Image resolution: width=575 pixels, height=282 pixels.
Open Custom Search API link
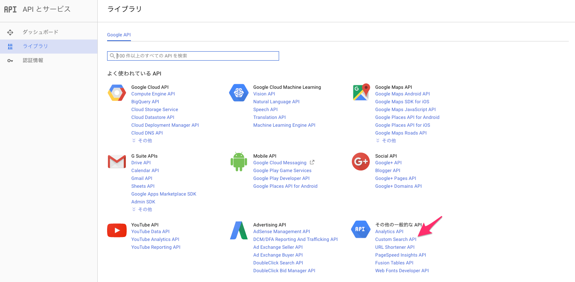[396, 239]
